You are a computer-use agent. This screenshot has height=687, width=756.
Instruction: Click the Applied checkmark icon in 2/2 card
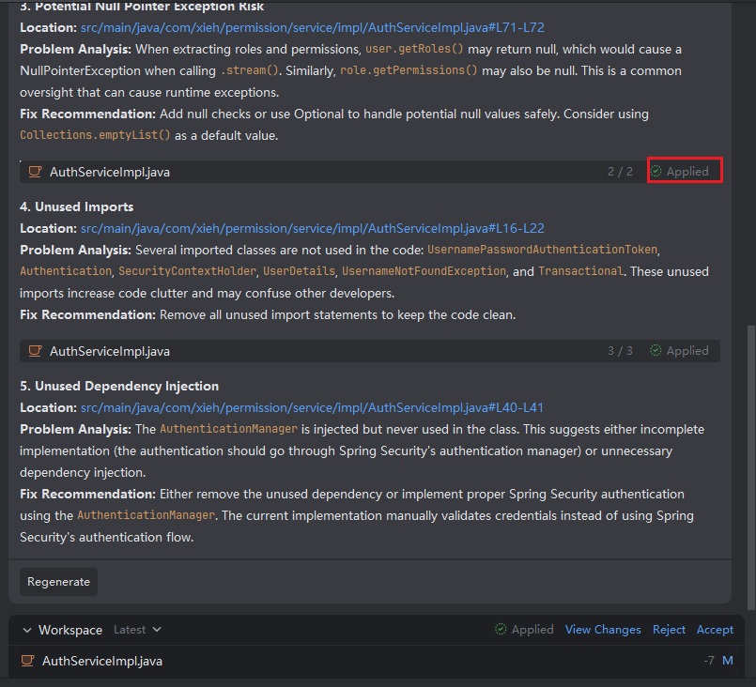pos(656,172)
